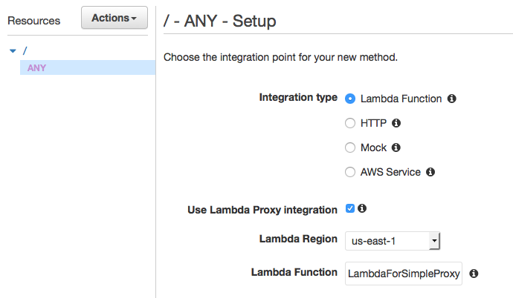Click the Integration type label
The width and height of the screenshot is (513, 298).
297,98
